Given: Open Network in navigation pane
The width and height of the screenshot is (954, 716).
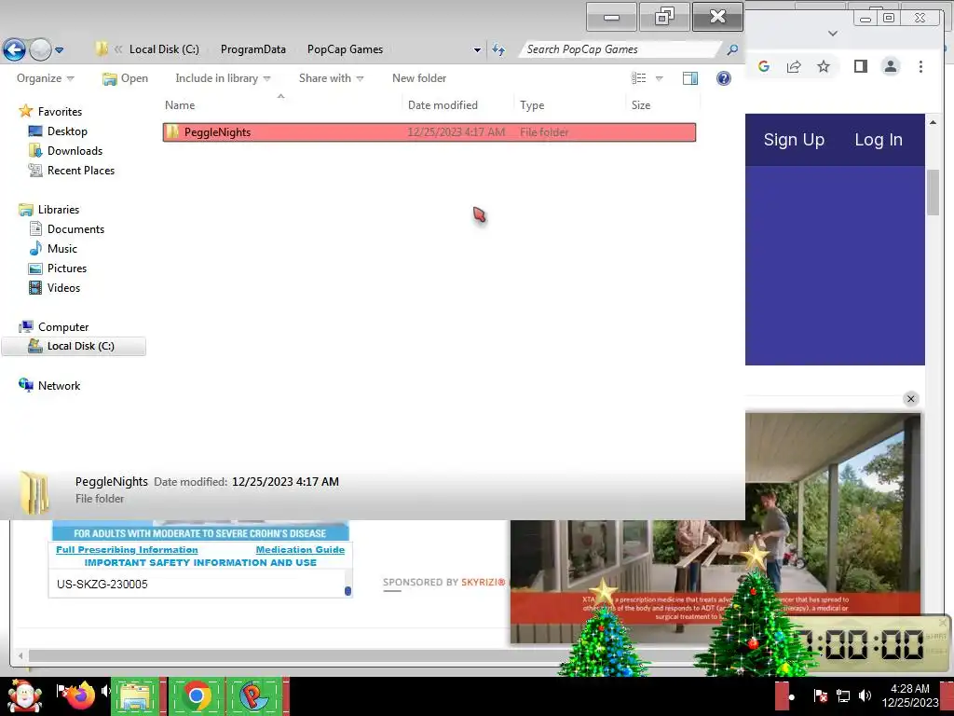Looking at the screenshot, I should click(x=59, y=385).
